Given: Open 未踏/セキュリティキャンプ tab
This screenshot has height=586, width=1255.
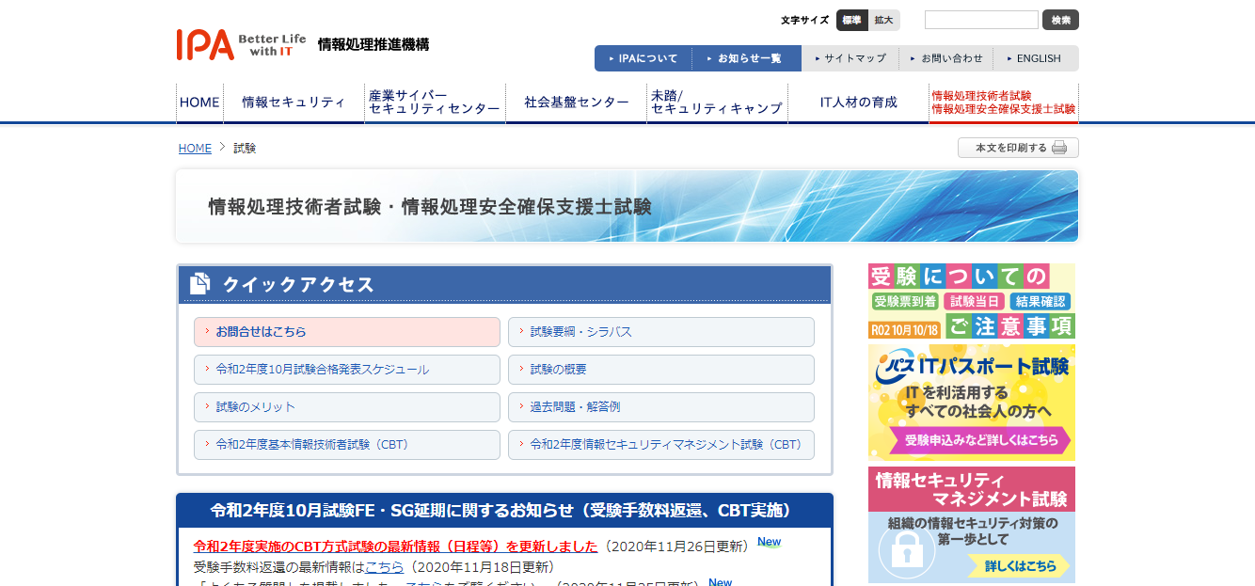Looking at the screenshot, I should tap(717, 103).
